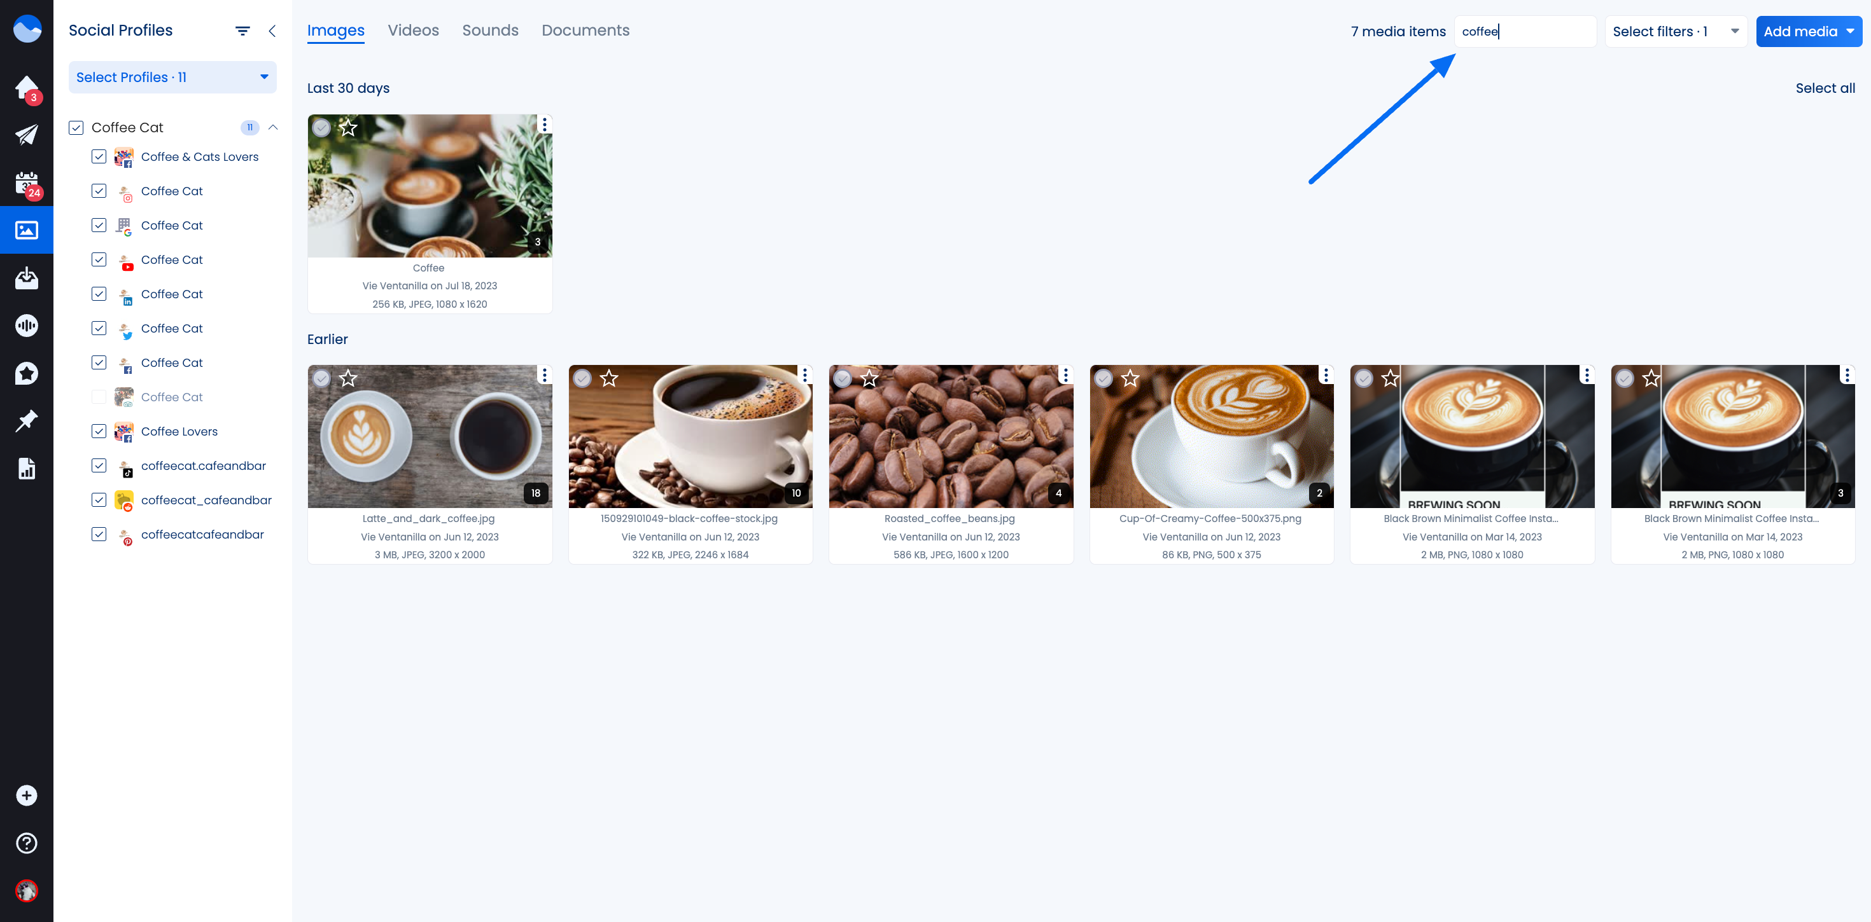Uncheck coffeecat.cafeandbar profile checkbox
This screenshot has width=1871, height=922.
point(99,465)
